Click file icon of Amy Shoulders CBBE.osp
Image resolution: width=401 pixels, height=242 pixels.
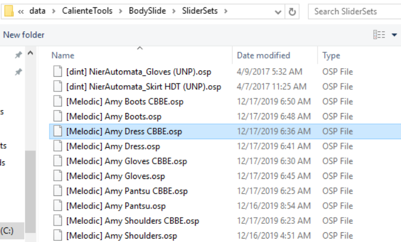57,220
